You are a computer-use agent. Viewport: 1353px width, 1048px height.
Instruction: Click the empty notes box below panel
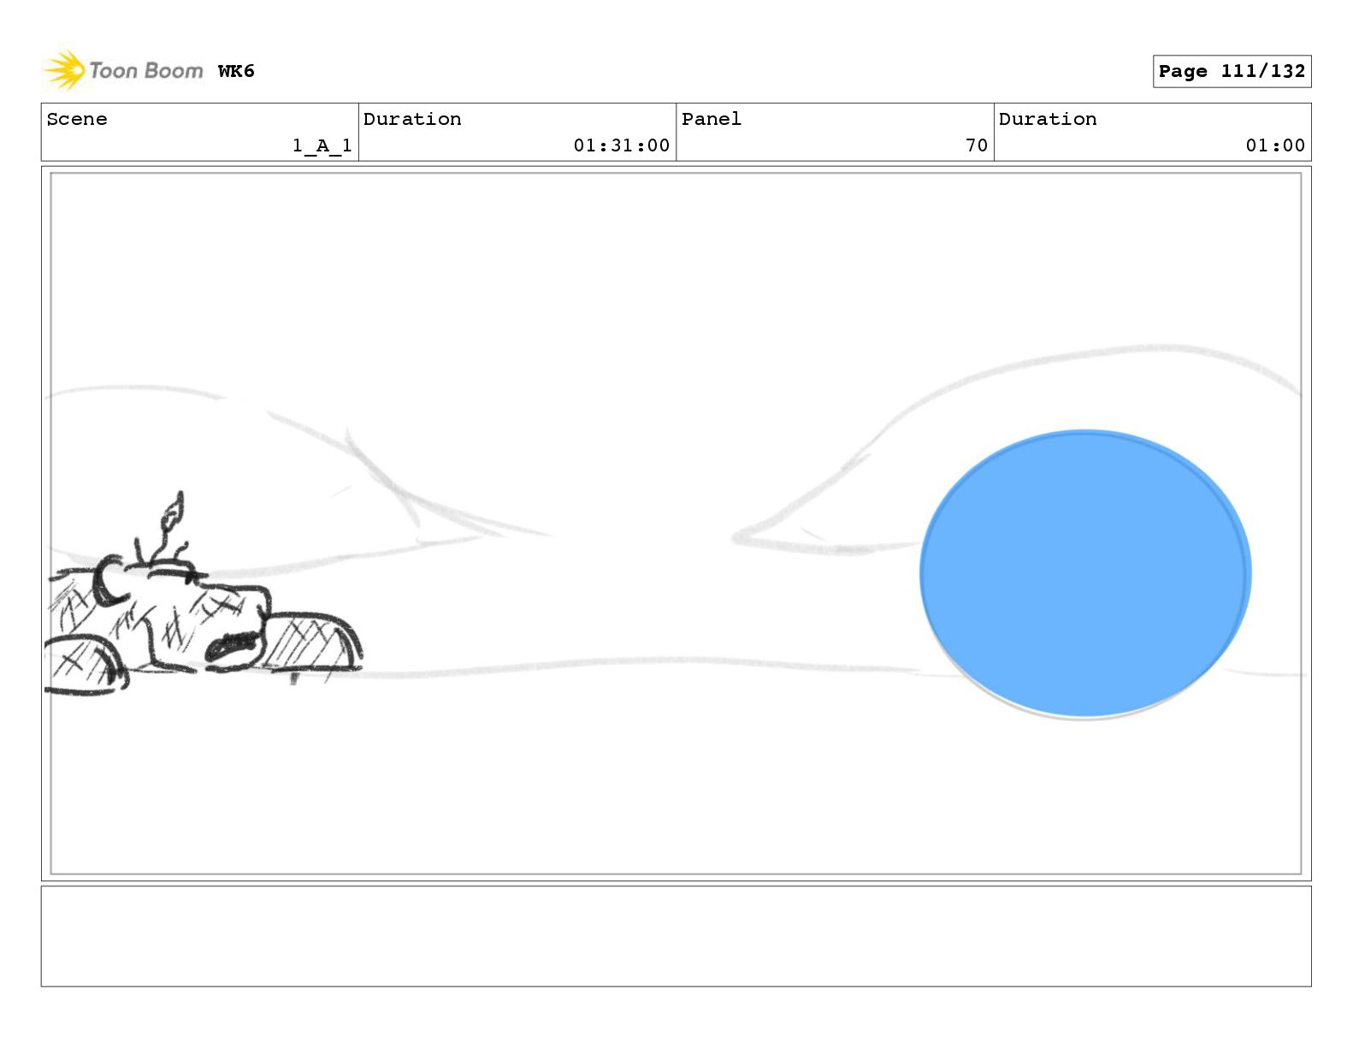pos(676,936)
